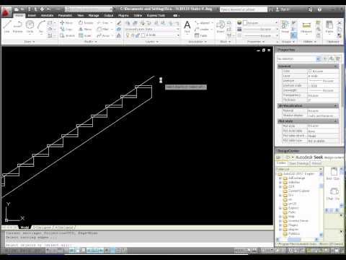This screenshot has height=260, width=346.
Task: Collapse the 3D Visualization section
Action: point(336,105)
